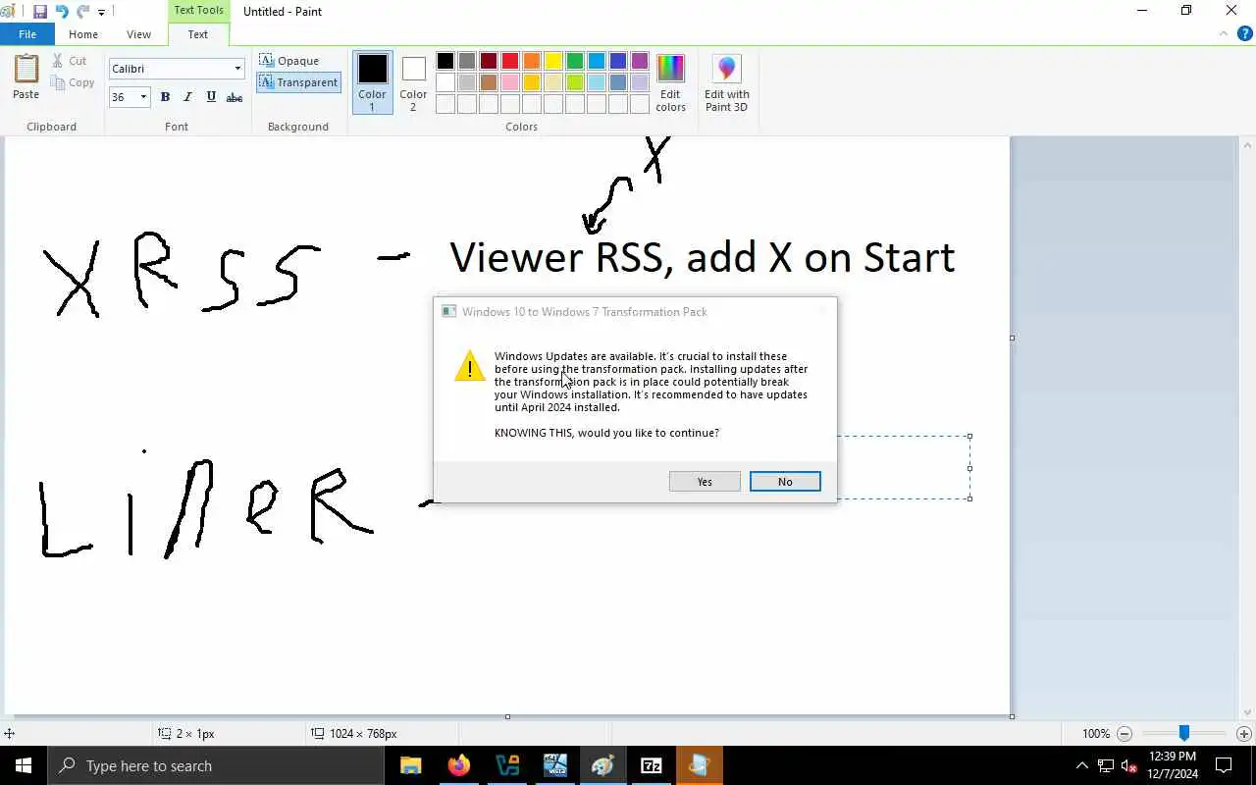Image resolution: width=1256 pixels, height=785 pixels.
Task: Collapse the ribbon with the chevron arrow
Action: (x=1224, y=33)
